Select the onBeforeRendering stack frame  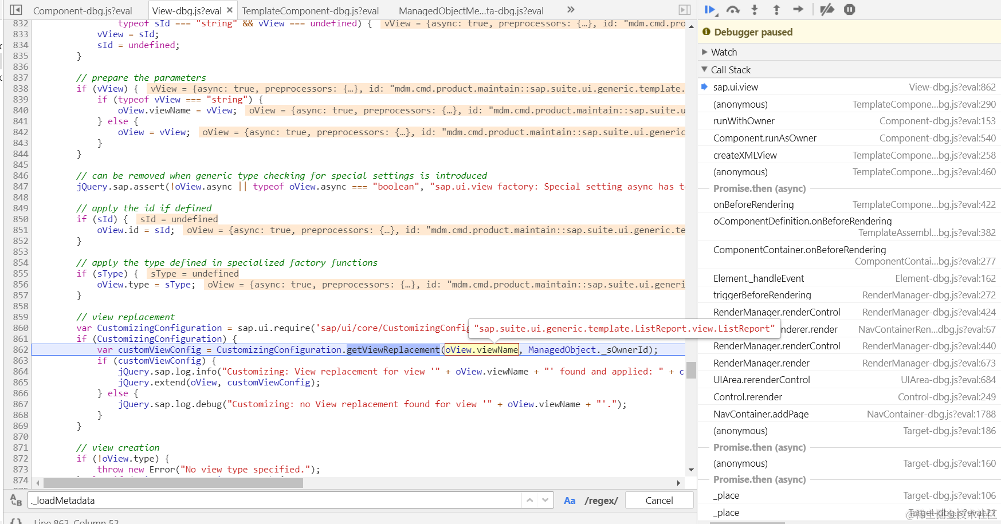point(849,204)
